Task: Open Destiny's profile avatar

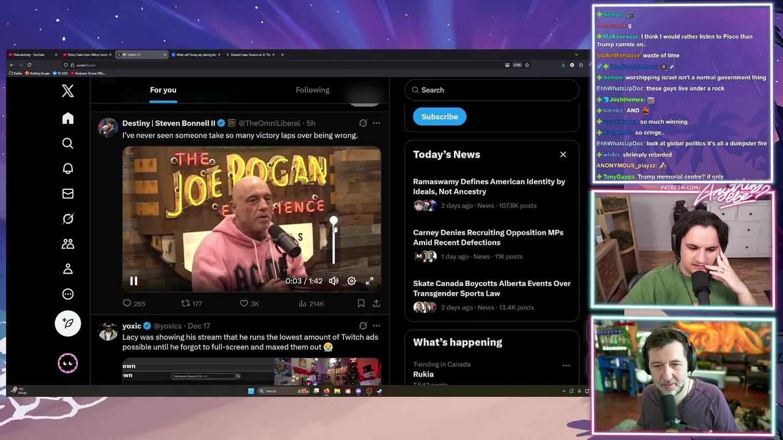Action: (x=108, y=128)
